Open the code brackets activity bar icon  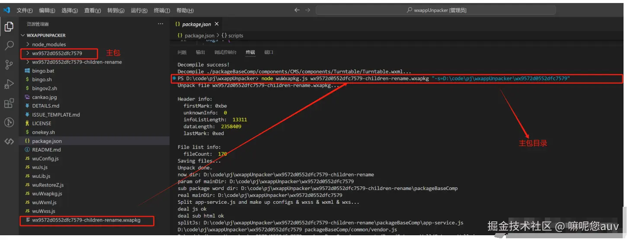pos(9,141)
